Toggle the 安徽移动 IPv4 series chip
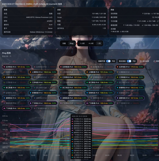The width and height of the screenshot is (159, 161). 130,88
